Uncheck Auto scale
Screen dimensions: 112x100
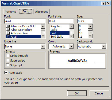coord(6,73)
